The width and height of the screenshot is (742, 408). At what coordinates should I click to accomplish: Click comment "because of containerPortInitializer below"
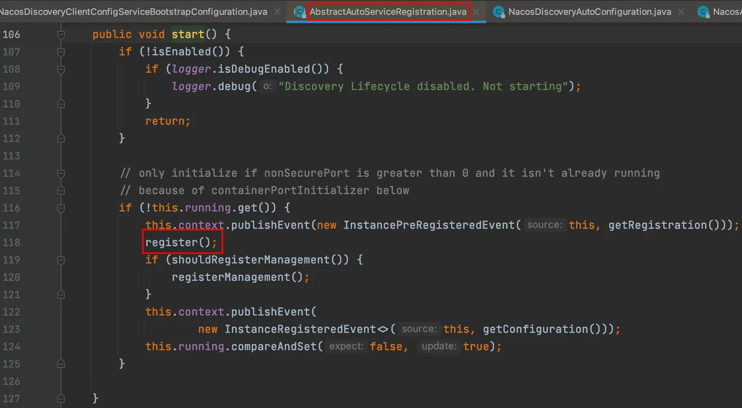264,190
